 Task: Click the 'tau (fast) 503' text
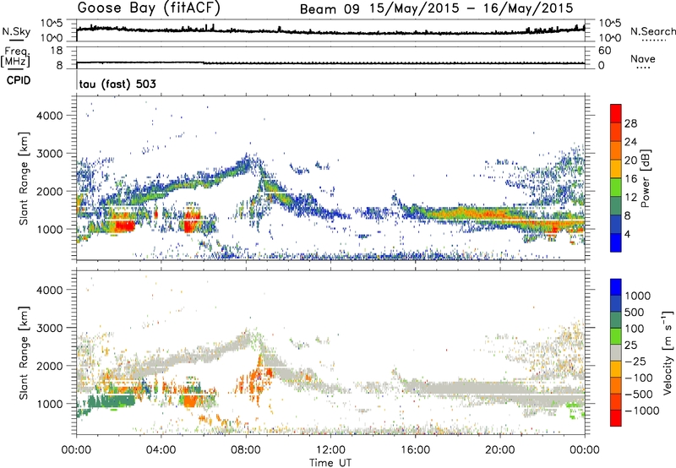click(x=117, y=84)
